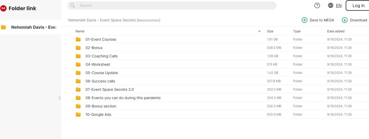This screenshot has height=139, width=369.
Task: Sort by the Type column header
Action: pyautogui.click(x=297, y=31)
